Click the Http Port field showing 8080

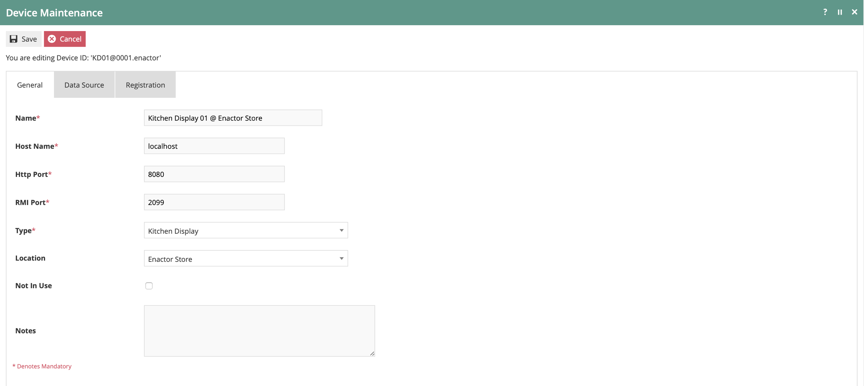click(214, 174)
